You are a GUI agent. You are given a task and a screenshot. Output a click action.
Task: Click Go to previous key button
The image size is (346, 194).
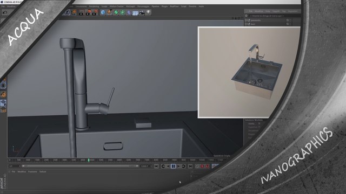pos(163,167)
